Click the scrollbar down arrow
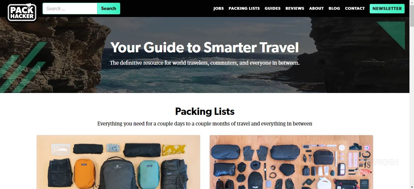Screen dimensions: 414x189 point(412,187)
